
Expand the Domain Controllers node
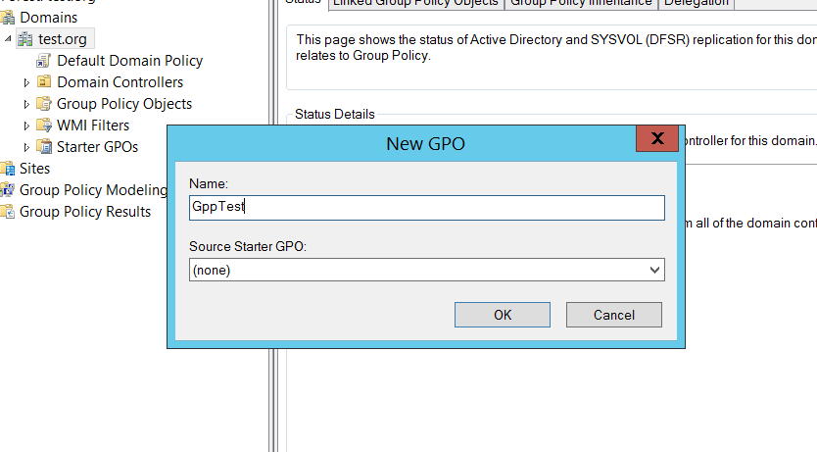[26, 82]
